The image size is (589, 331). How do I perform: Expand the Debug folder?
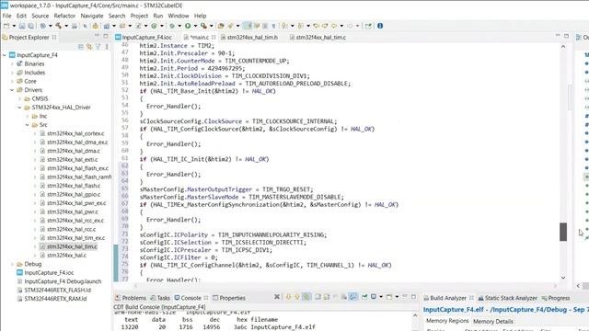point(12,264)
